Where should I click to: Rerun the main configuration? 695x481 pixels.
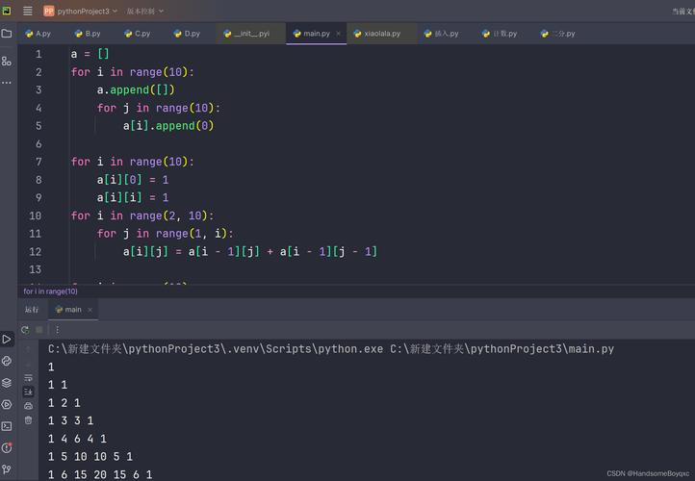click(25, 330)
